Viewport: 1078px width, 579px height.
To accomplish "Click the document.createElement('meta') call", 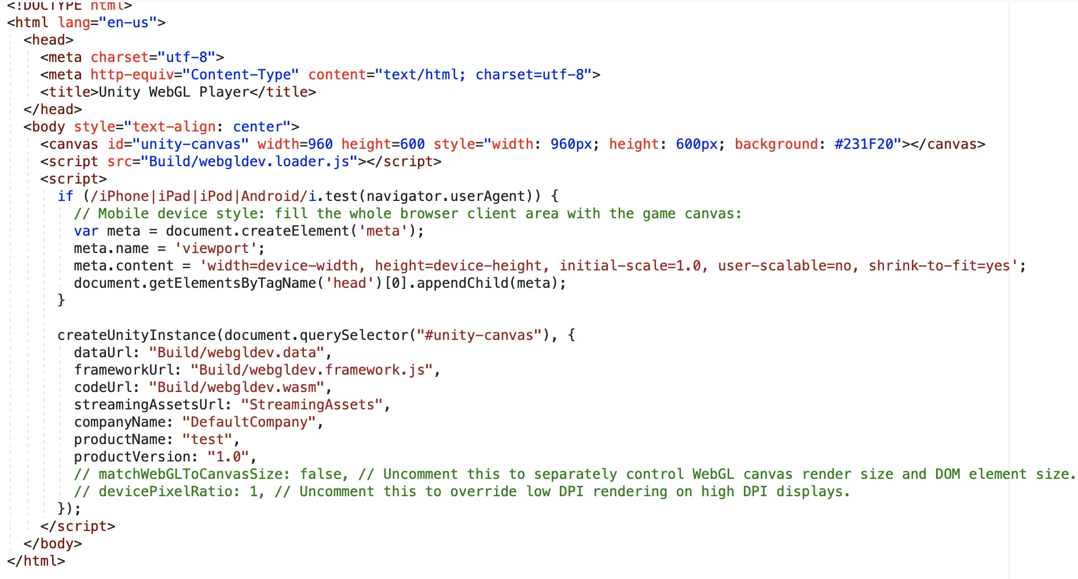I will tap(291, 231).
